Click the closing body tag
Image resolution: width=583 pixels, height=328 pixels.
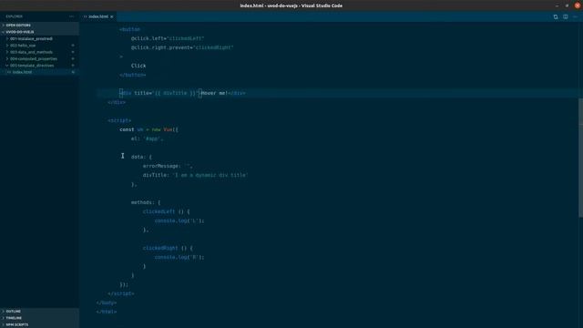click(107, 302)
